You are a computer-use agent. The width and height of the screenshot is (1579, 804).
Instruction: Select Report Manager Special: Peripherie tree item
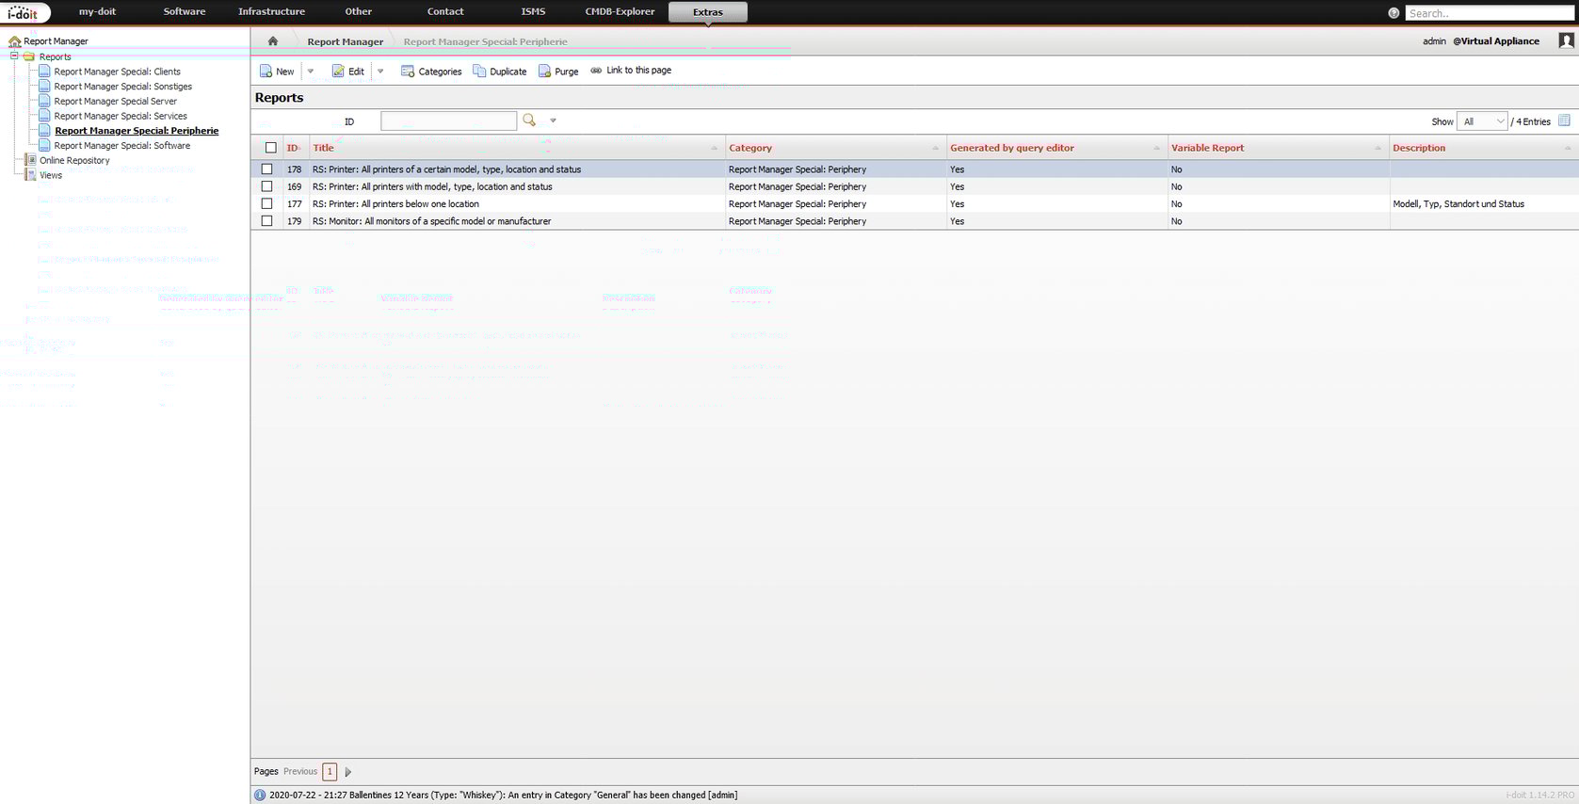coord(137,131)
